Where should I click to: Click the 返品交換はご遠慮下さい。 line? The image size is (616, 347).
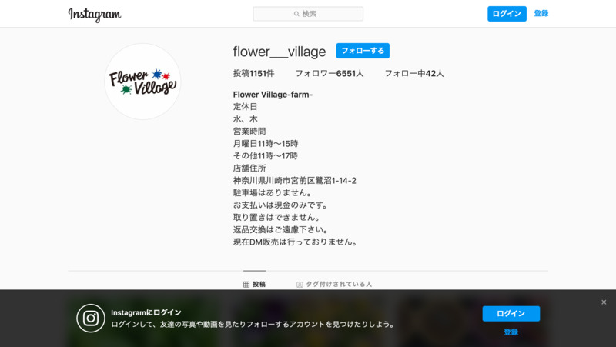tap(282, 229)
